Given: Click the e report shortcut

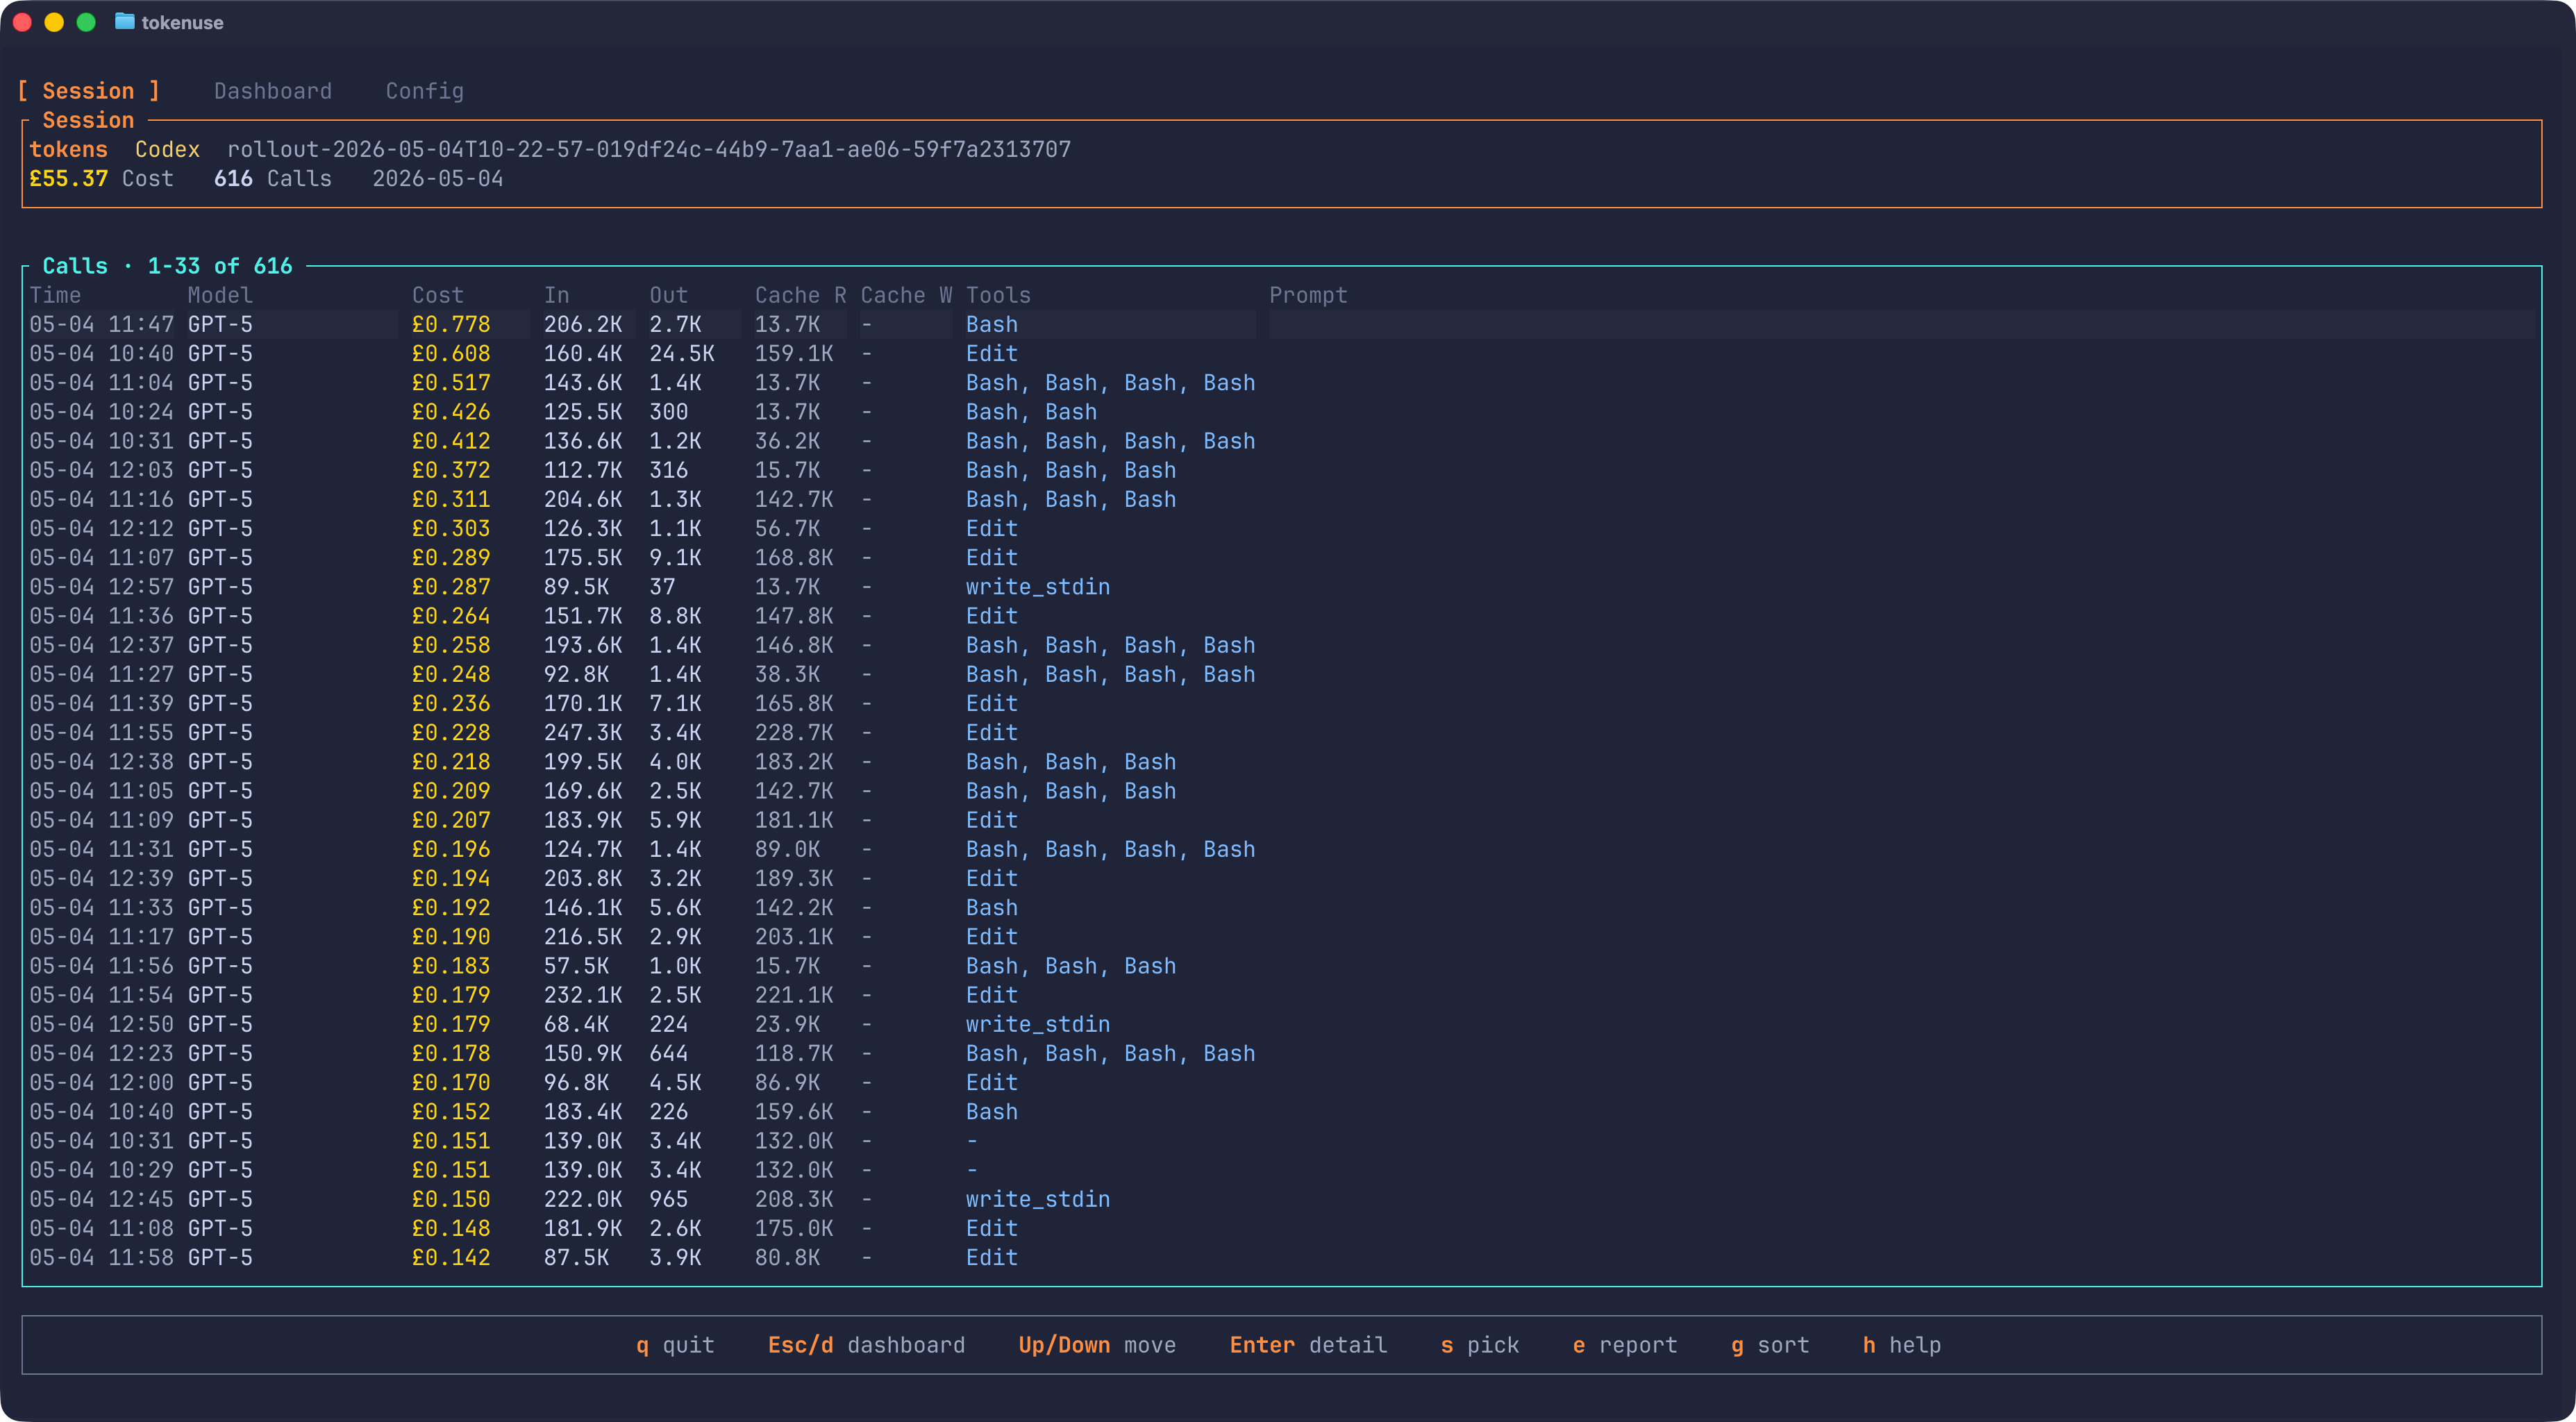Looking at the screenshot, I should tap(1625, 1345).
